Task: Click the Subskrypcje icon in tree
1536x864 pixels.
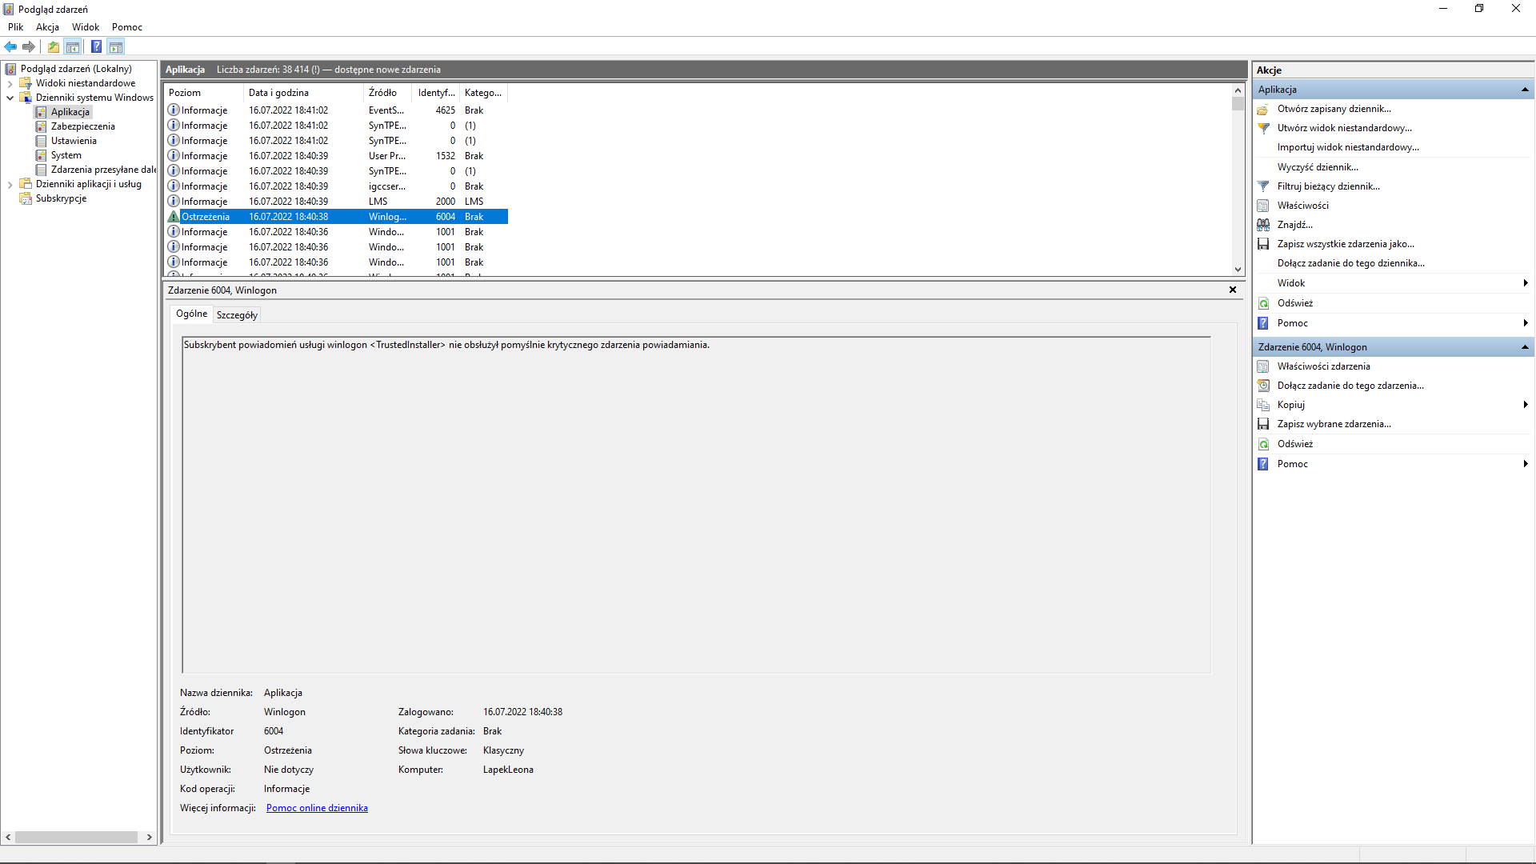Action: coord(26,198)
